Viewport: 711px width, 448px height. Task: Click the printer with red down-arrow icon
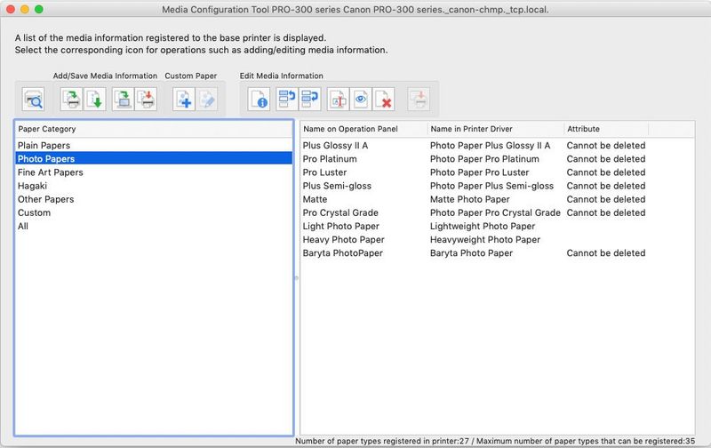146,100
